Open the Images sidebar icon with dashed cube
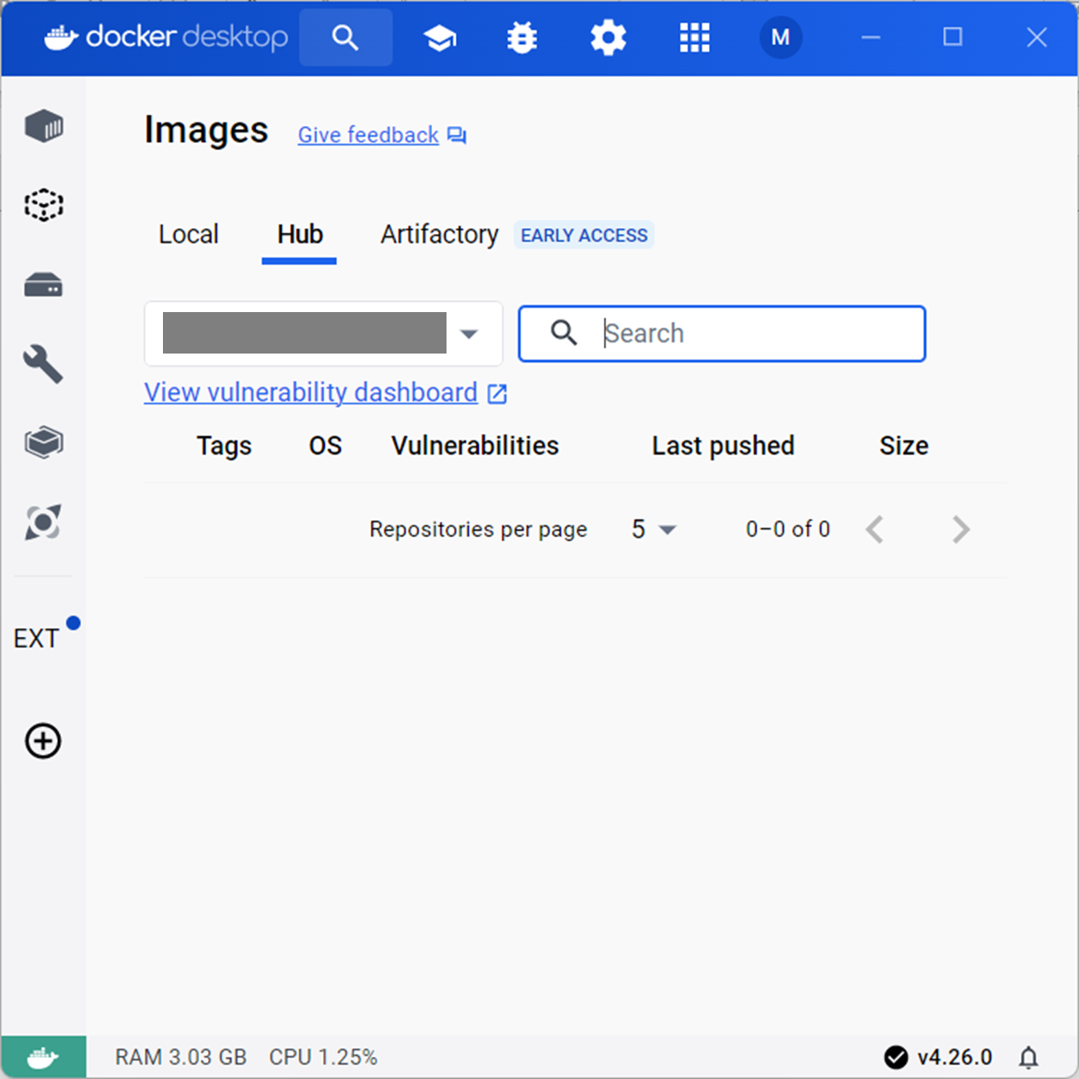Screen dimensions: 1079x1079 coord(44,204)
